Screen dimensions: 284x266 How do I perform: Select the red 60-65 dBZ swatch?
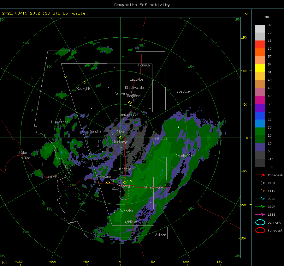(x=260, y=45)
